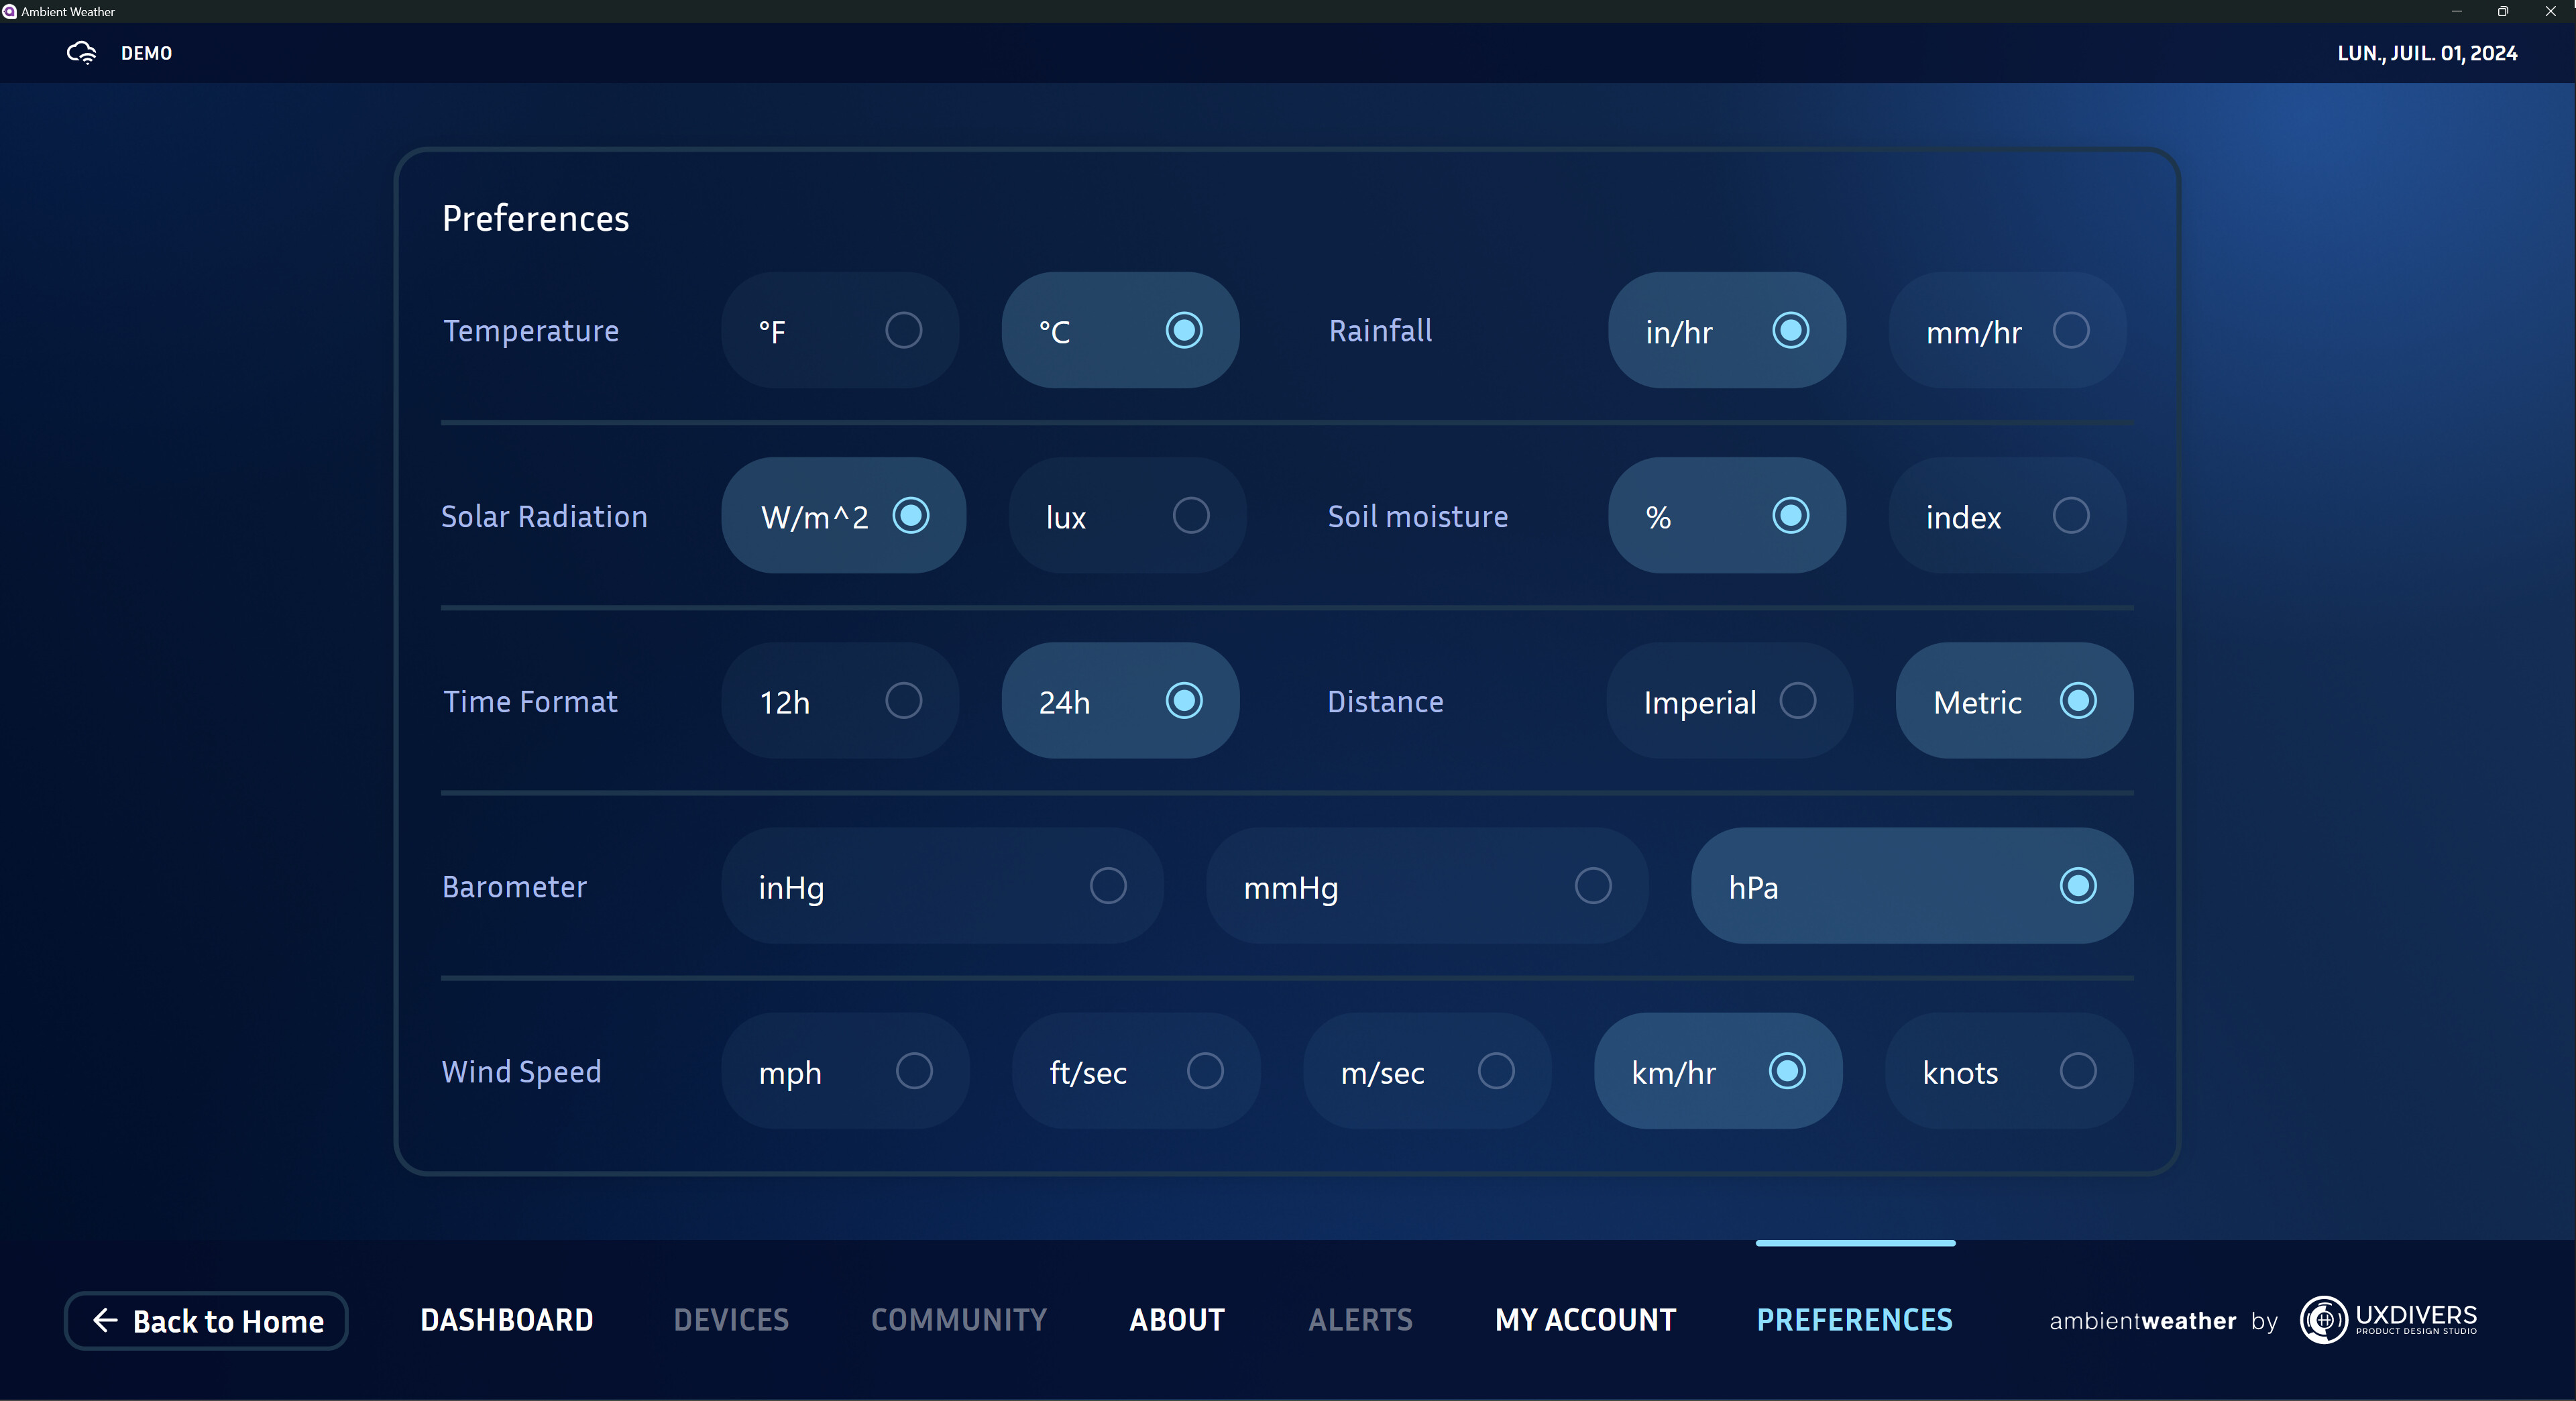Choose mph wind speed
This screenshot has height=1401, width=2576.
click(x=845, y=1071)
